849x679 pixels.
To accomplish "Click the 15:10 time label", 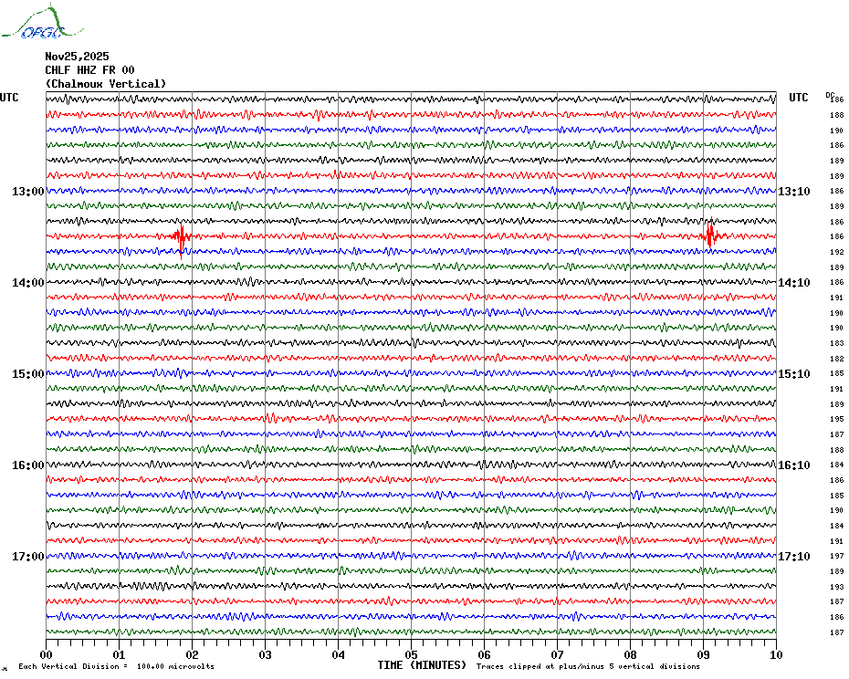I will pos(794,374).
